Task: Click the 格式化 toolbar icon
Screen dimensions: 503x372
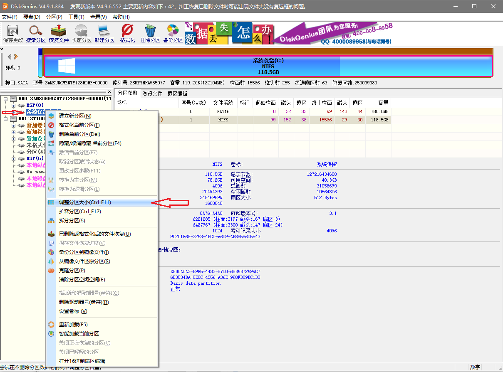Action: pos(127,33)
